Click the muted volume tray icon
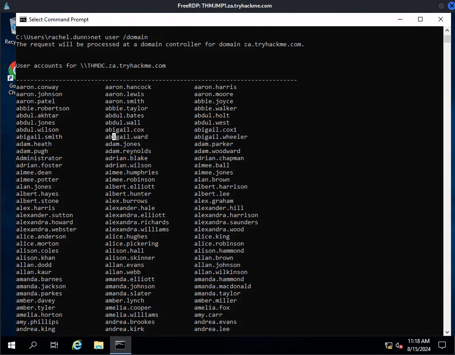The width and height of the screenshot is (455, 355). click(x=399, y=345)
